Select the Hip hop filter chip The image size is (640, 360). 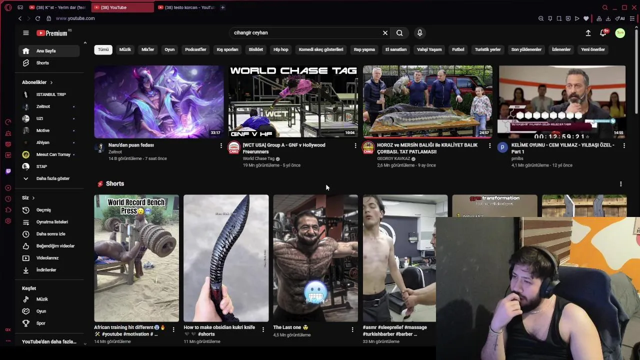point(280,49)
